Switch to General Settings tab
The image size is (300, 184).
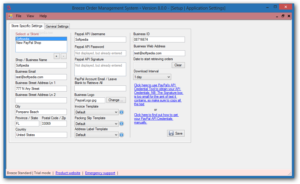coord(57,26)
